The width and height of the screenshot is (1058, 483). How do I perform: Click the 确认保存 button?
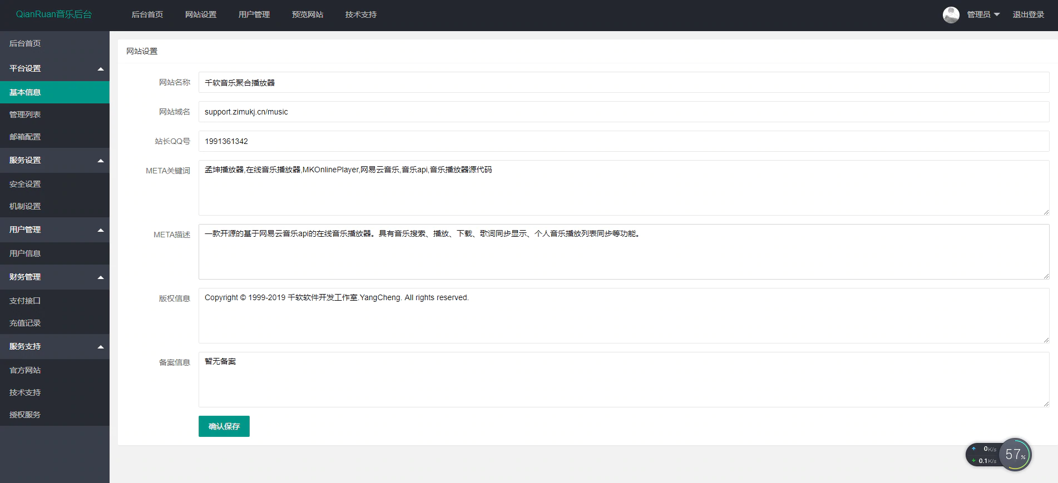click(224, 426)
